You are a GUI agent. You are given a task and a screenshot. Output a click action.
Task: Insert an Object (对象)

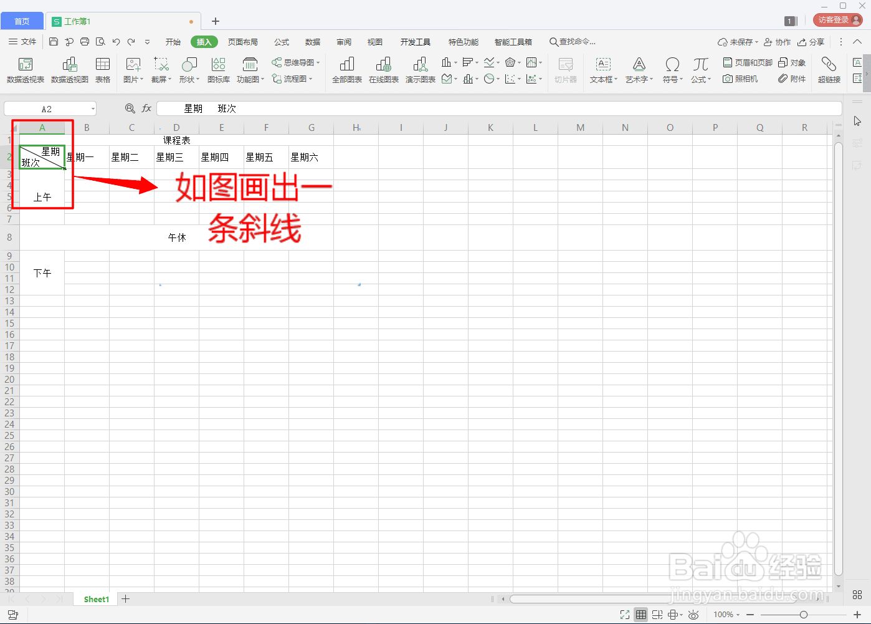pos(792,62)
